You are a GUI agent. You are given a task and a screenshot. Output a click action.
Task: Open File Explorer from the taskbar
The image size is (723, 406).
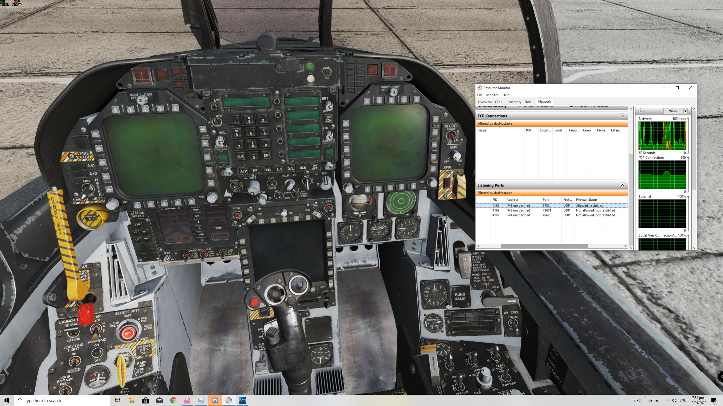[x=132, y=400]
